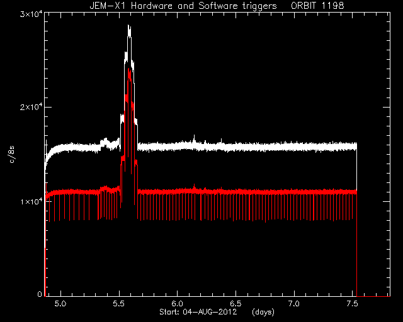403x322 pixels.
Task: Click the ORBIT 1198 label in title
Action: [x=317, y=6]
